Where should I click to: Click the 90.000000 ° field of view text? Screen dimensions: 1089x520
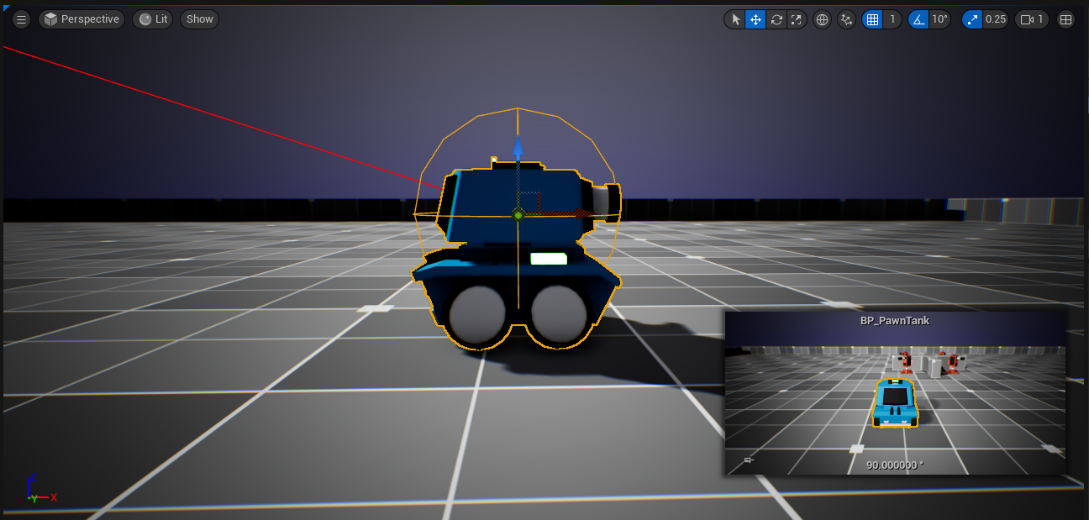[x=895, y=465]
